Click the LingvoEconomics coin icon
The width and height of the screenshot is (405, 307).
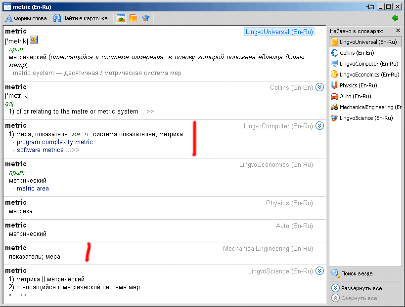coord(334,74)
